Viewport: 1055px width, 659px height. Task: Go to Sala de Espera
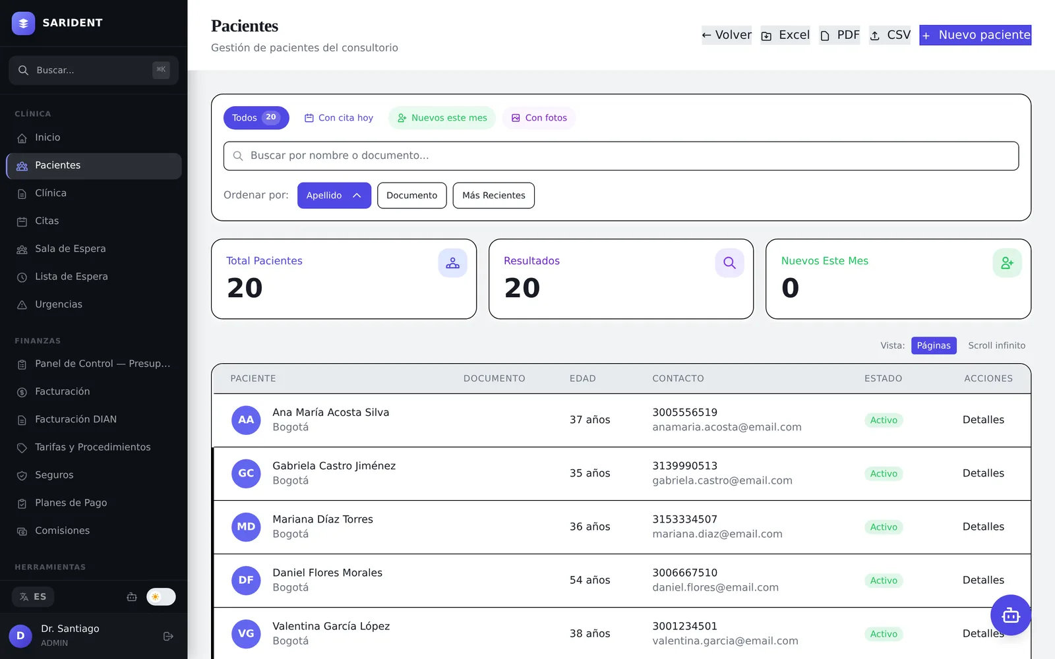pos(94,249)
